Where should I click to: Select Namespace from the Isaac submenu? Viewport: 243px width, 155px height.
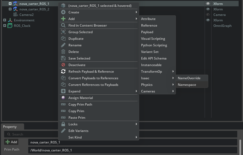coord(187,85)
